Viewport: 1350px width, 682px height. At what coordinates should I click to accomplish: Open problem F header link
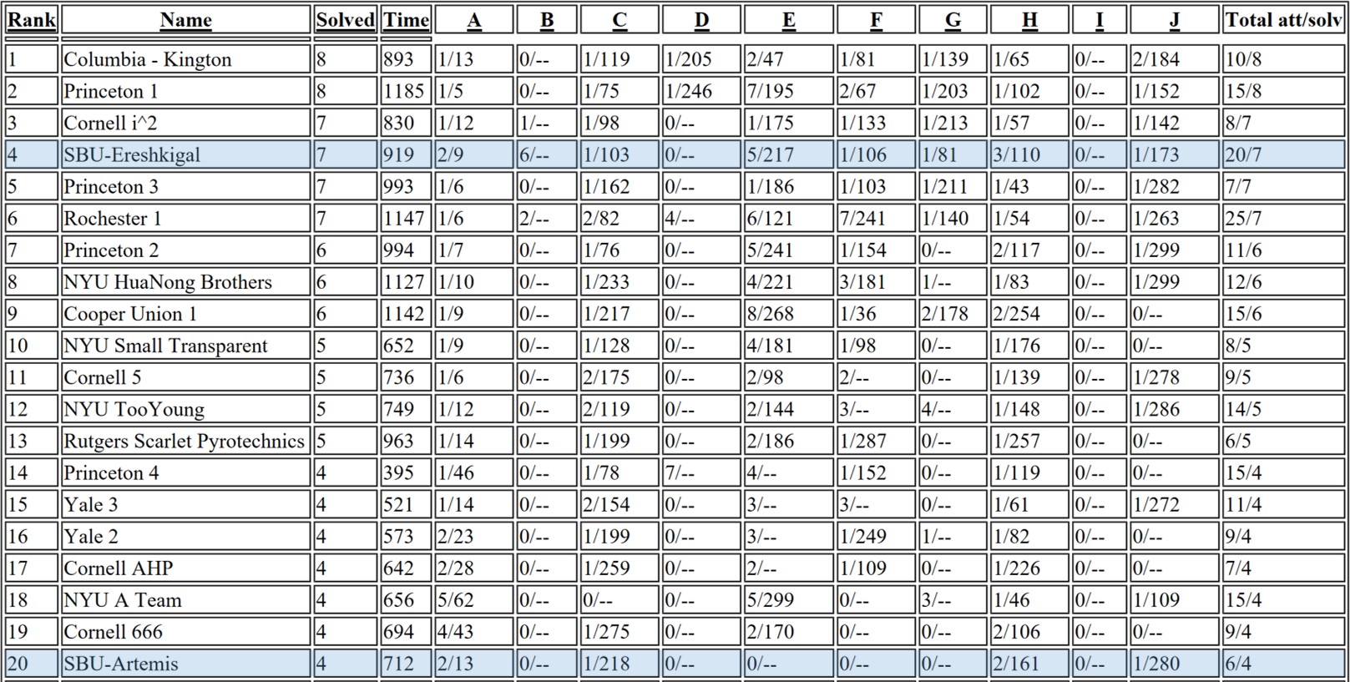[x=876, y=20]
